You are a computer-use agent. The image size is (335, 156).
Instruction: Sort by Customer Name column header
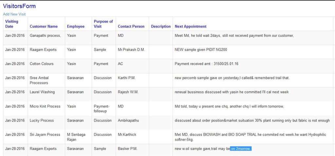pos(44,27)
